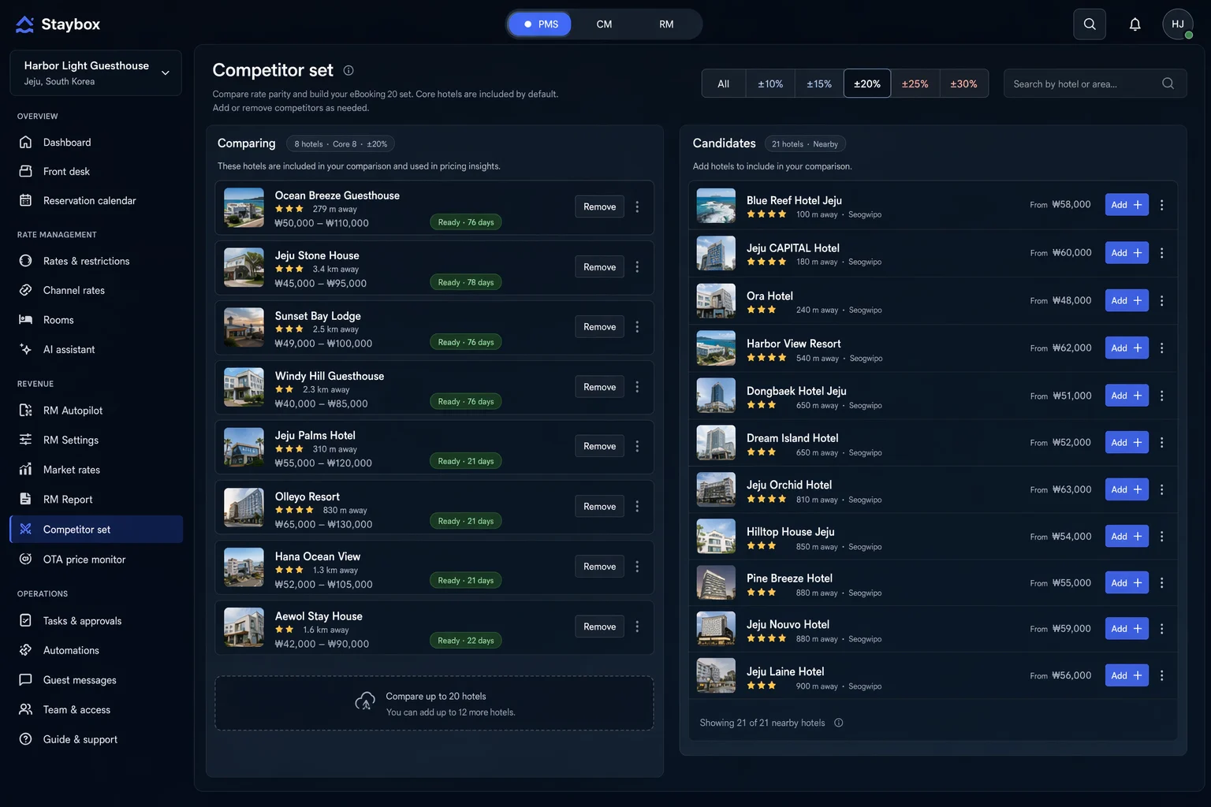Open Hana Ocean View thumbnail
This screenshot has height=807, width=1211.
(244, 567)
